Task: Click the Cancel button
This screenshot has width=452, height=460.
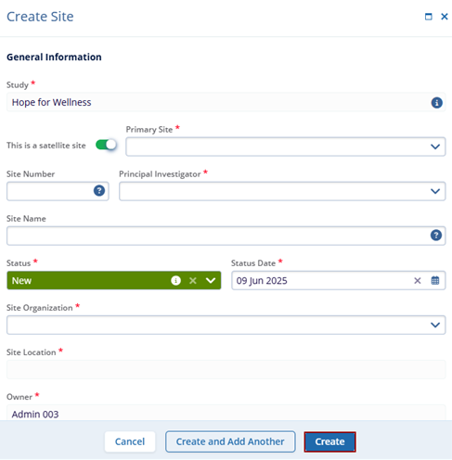Action: point(130,441)
